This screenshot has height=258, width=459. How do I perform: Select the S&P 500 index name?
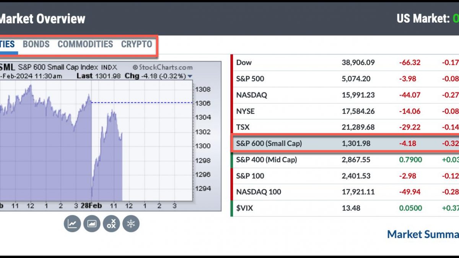[x=250, y=79]
